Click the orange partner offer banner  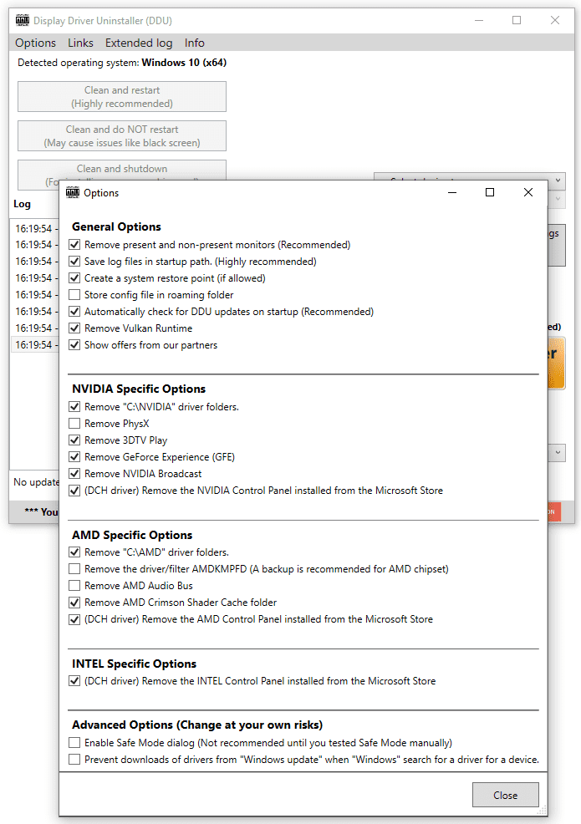coord(556,363)
